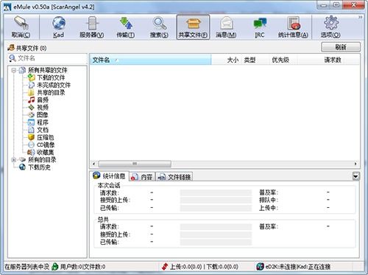Click the eD2K connection globe status icon
The height and width of the screenshot is (275, 368).
[x=261, y=267]
